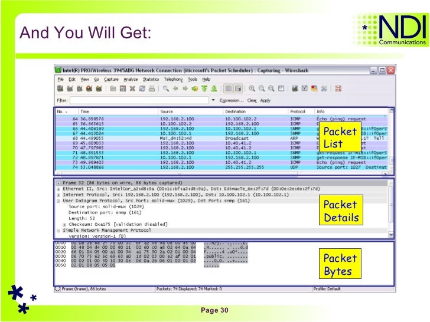Screen dimensions: 430x322
Task: Start a new live capture icon
Action: pyautogui.click(x=80, y=88)
